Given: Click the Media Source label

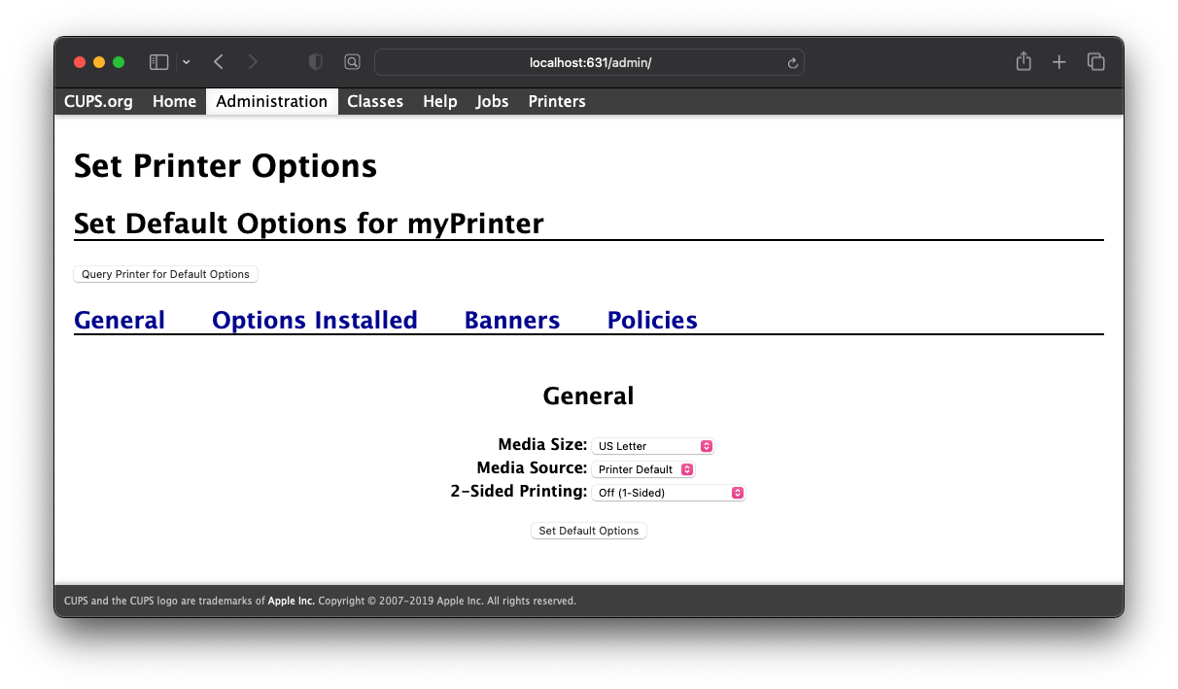Looking at the screenshot, I should (x=533, y=467).
